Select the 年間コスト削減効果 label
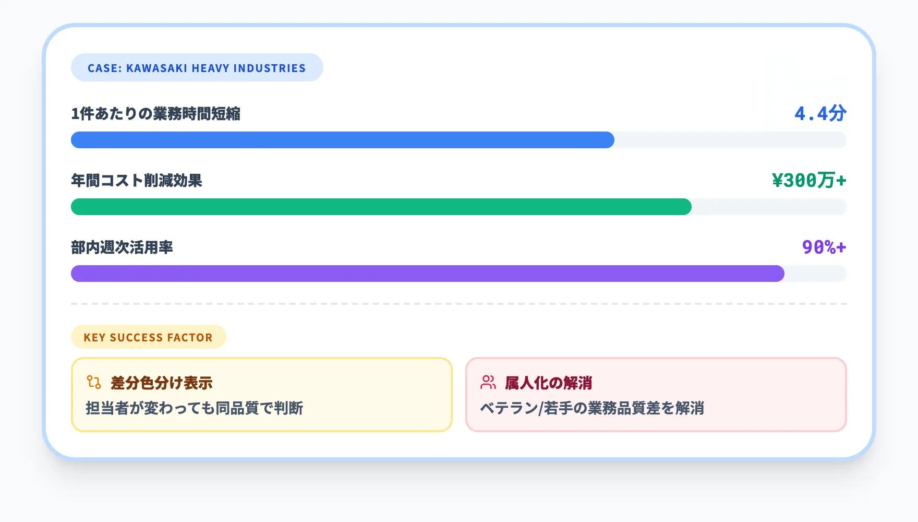Image resolution: width=918 pixels, height=522 pixels. pos(137,181)
